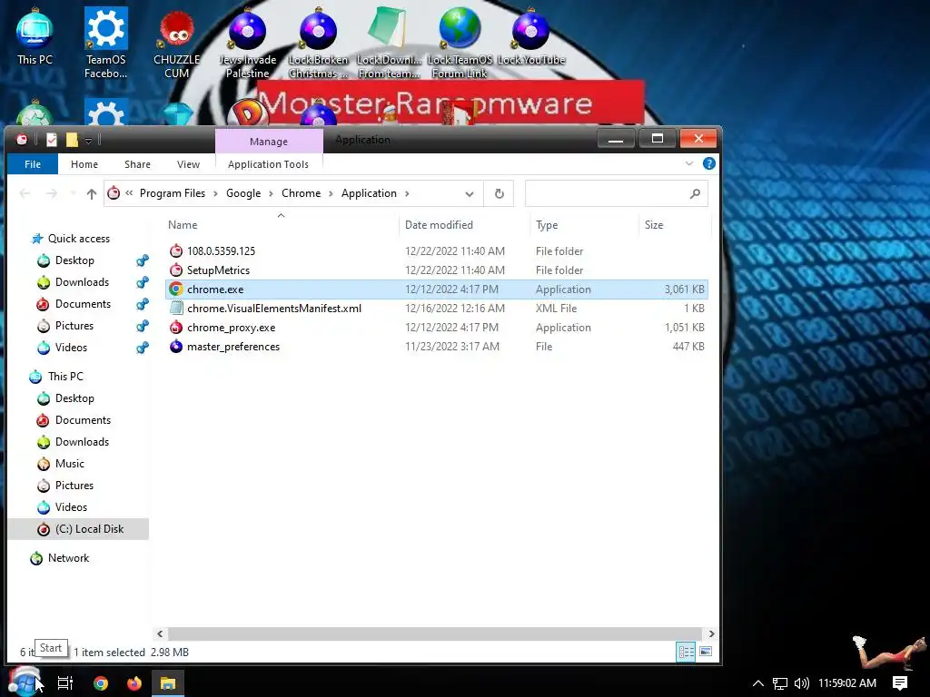Image resolution: width=930 pixels, height=697 pixels.
Task: Click the Start button on taskbar
Action: click(24, 682)
